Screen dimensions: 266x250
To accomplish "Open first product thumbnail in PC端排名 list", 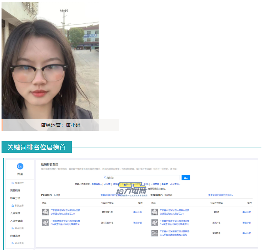I will tap(46, 212).
